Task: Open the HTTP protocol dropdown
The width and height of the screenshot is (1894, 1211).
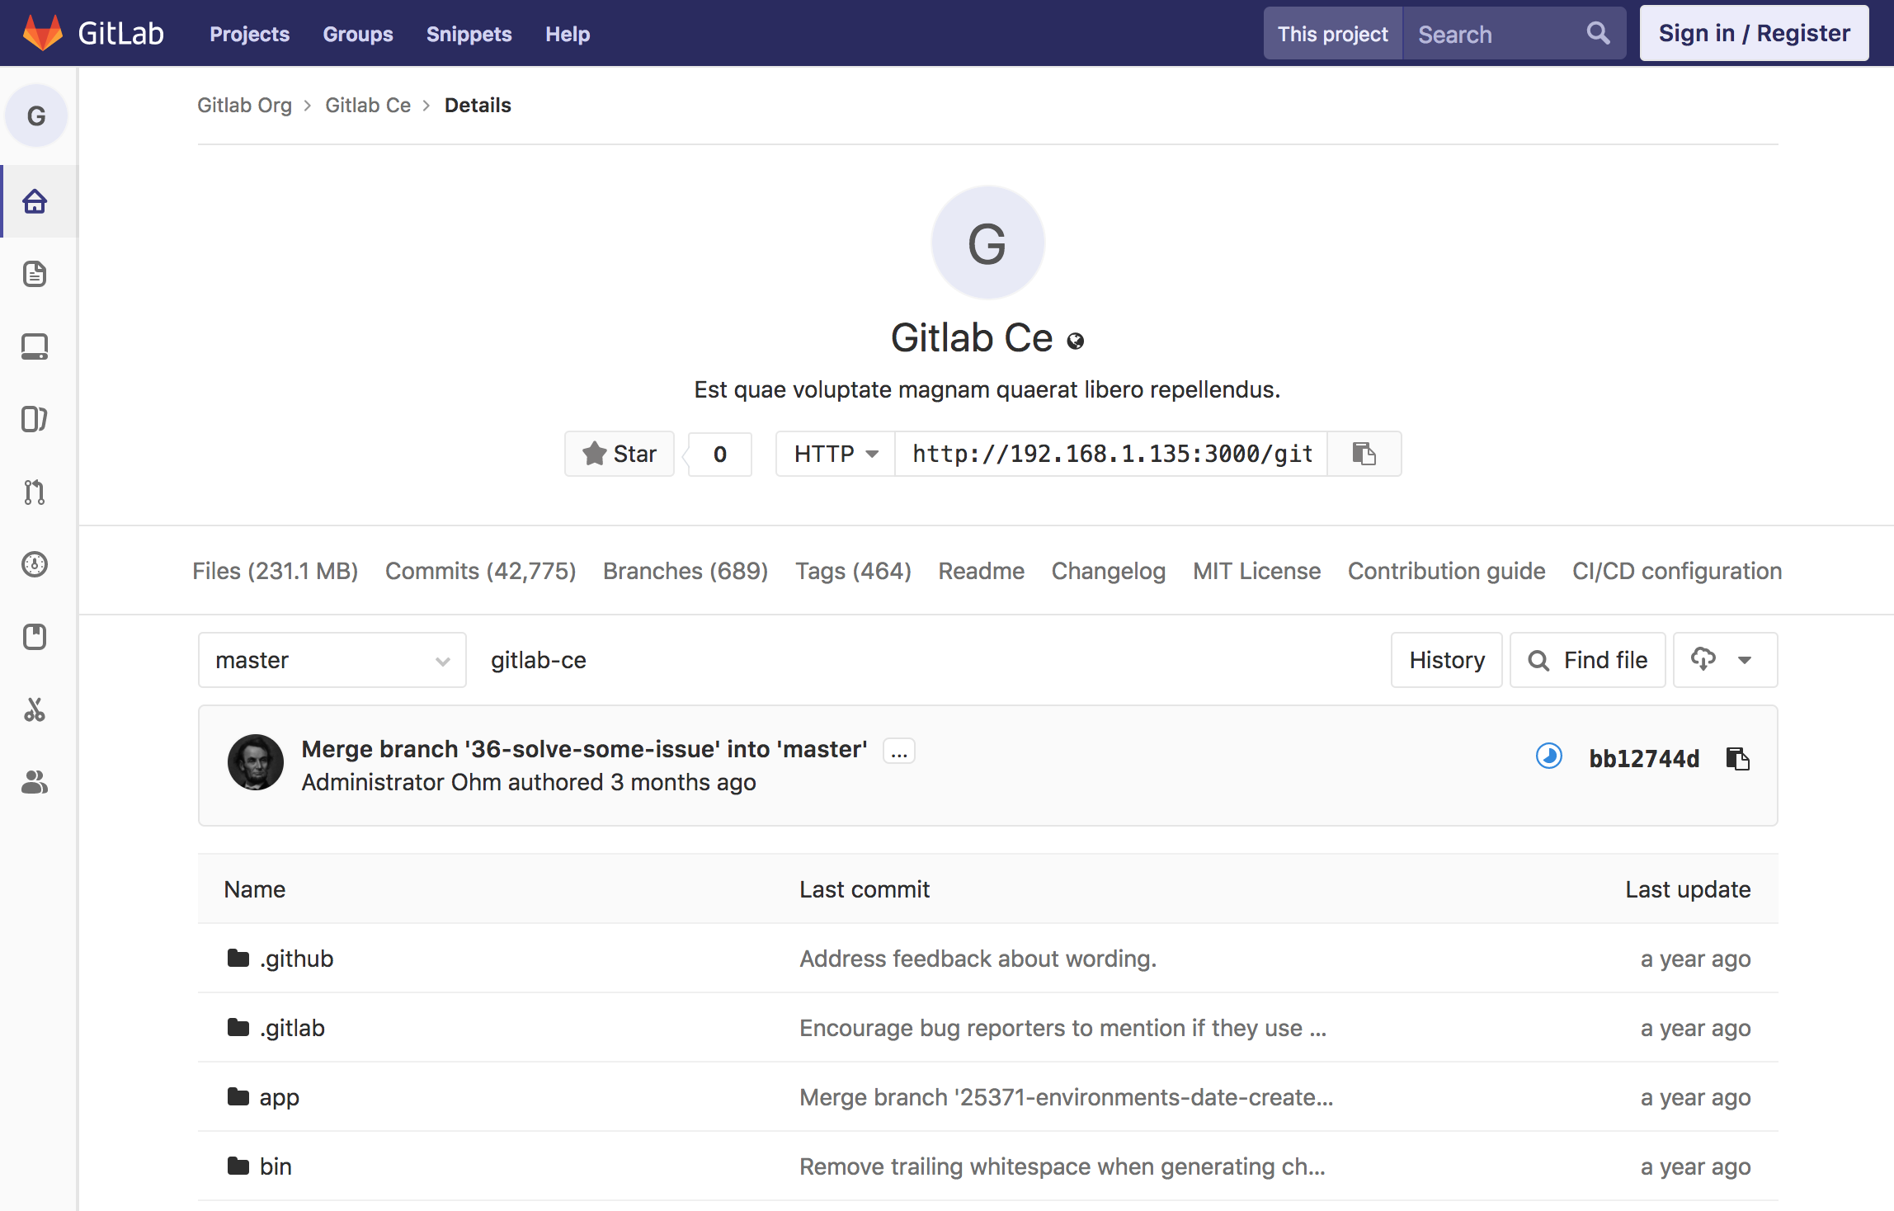Action: [x=836, y=454]
